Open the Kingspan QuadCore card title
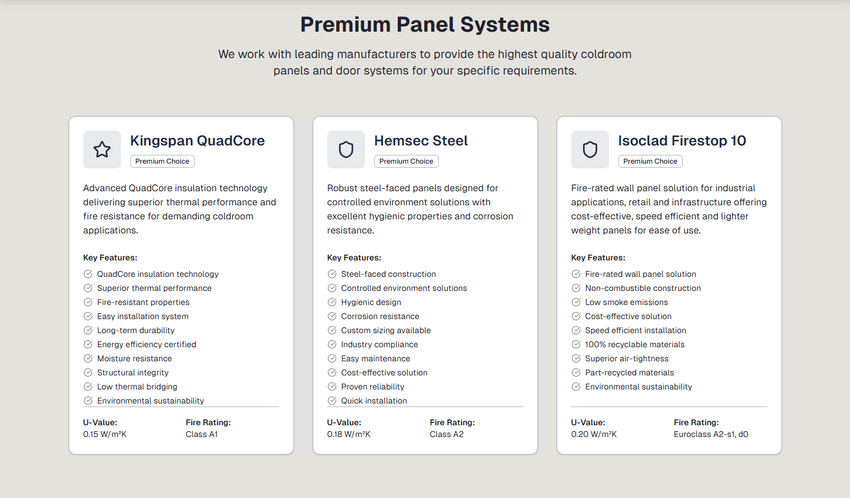 pyautogui.click(x=197, y=141)
